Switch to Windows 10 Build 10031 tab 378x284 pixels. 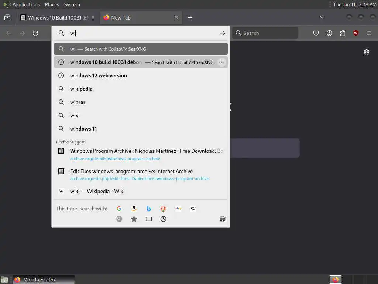[x=58, y=18]
